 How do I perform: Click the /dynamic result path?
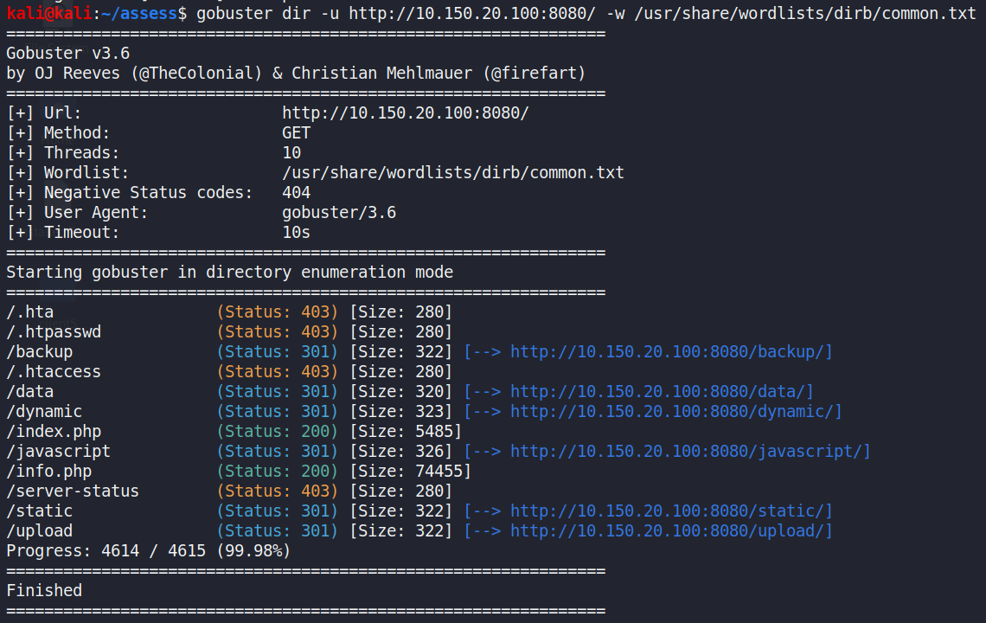[x=44, y=412]
